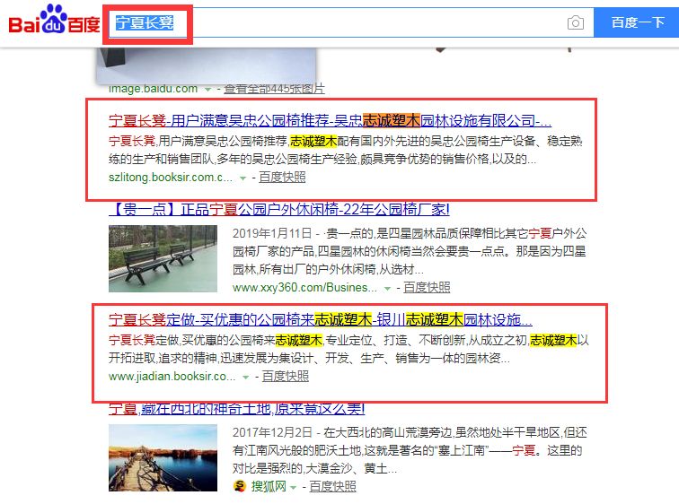Open 百度快照 for xxy360.com result
679x504 pixels.
coord(427,288)
